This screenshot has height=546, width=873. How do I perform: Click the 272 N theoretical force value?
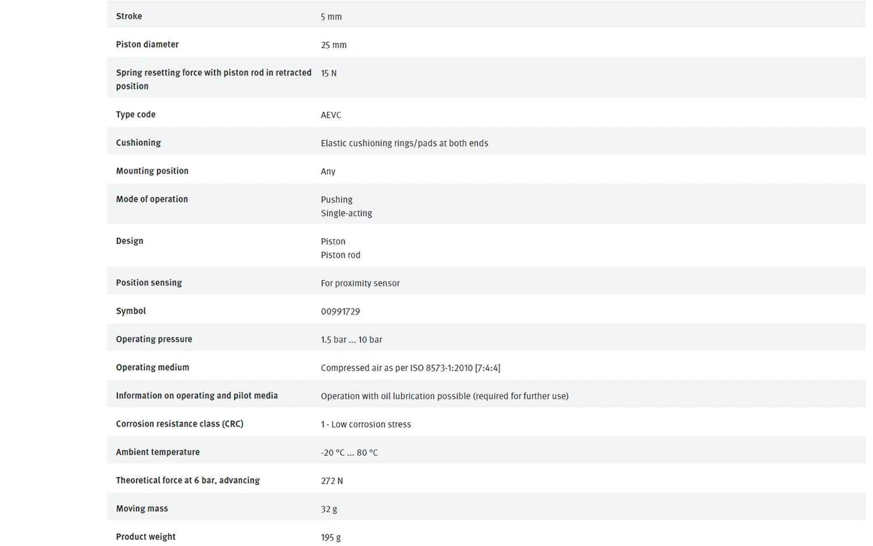coord(332,481)
